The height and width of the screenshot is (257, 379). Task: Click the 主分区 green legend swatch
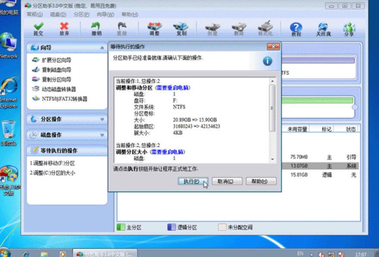pyautogui.click(x=121, y=227)
